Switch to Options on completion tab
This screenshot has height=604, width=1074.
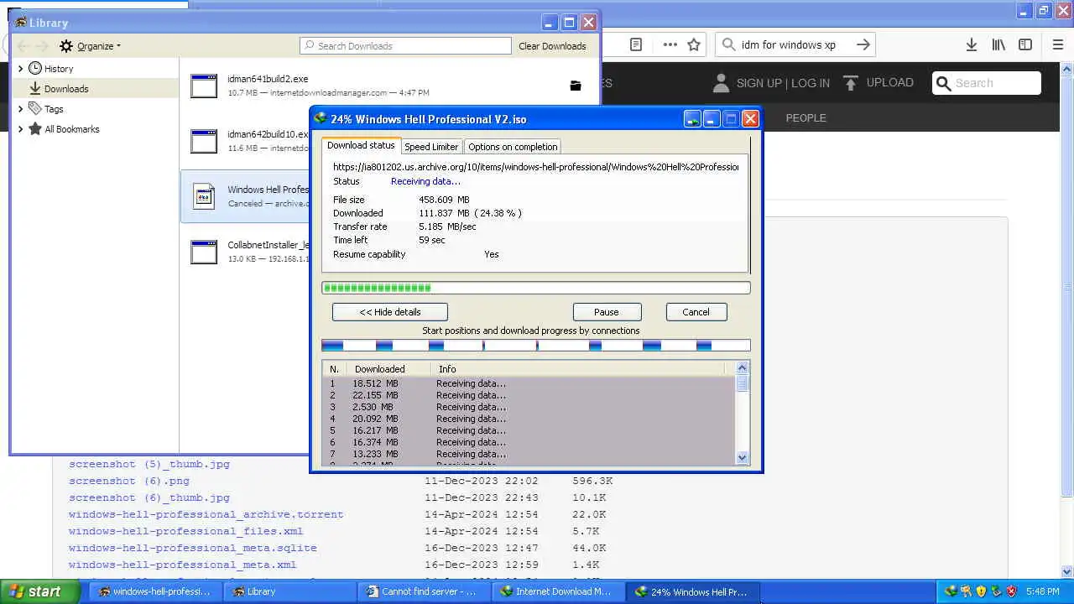(513, 147)
